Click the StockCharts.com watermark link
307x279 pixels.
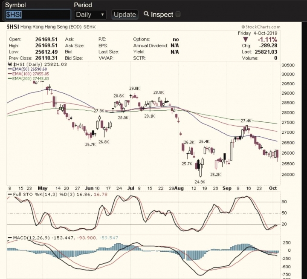point(261,27)
